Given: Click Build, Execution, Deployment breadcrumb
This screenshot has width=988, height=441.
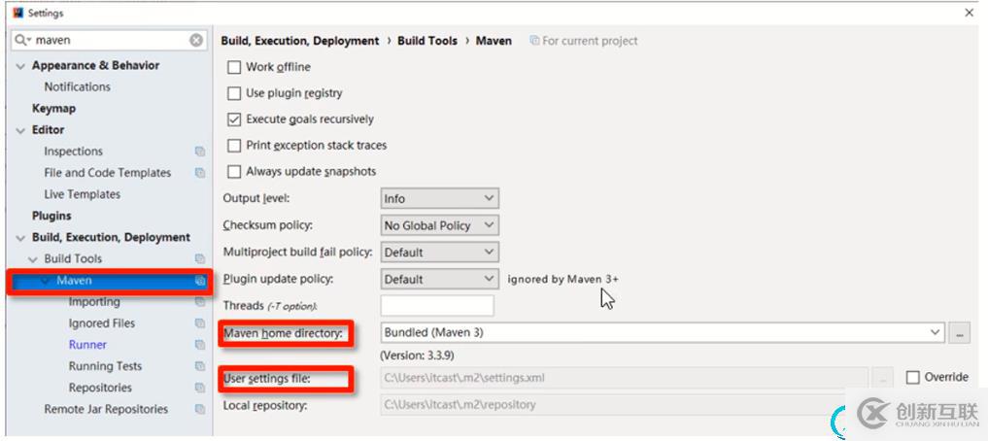Looking at the screenshot, I should [300, 41].
